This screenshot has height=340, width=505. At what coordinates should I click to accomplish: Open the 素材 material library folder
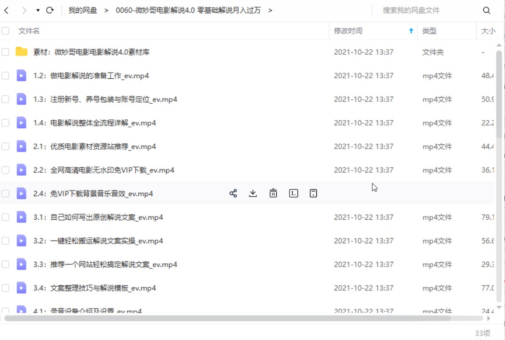click(x=91, y=52)
